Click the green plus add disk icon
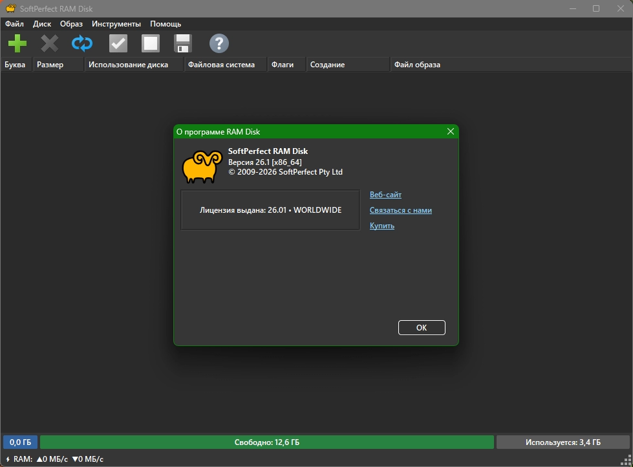 coord(17,43)
